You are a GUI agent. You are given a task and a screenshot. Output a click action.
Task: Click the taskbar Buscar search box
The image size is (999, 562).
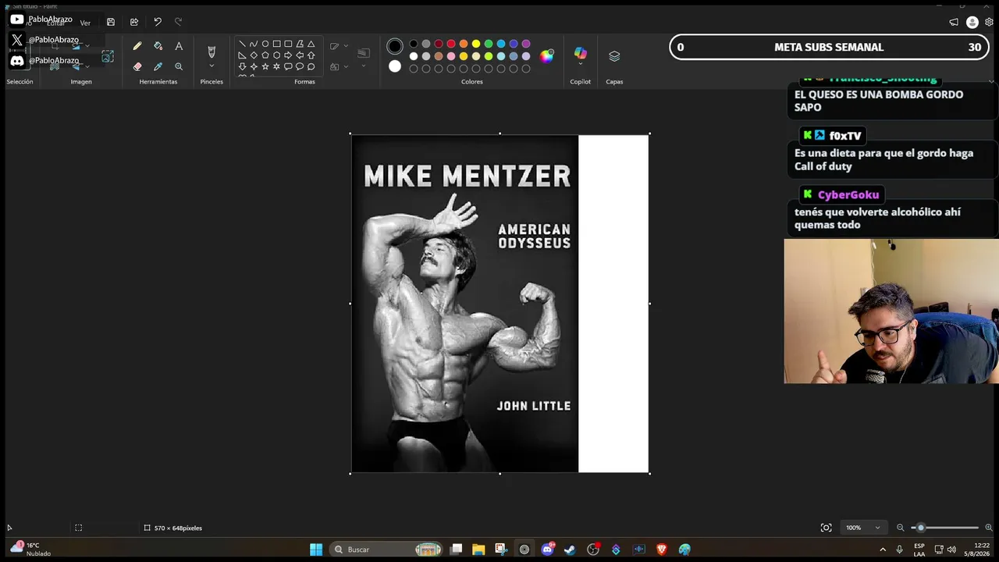(386, 550)
